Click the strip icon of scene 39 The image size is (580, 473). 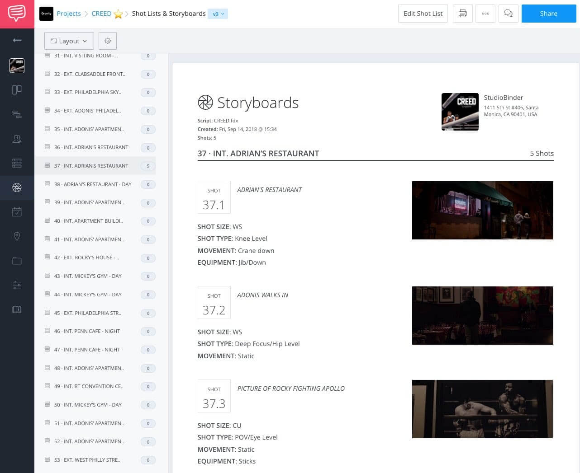click(x=47, y=202)
